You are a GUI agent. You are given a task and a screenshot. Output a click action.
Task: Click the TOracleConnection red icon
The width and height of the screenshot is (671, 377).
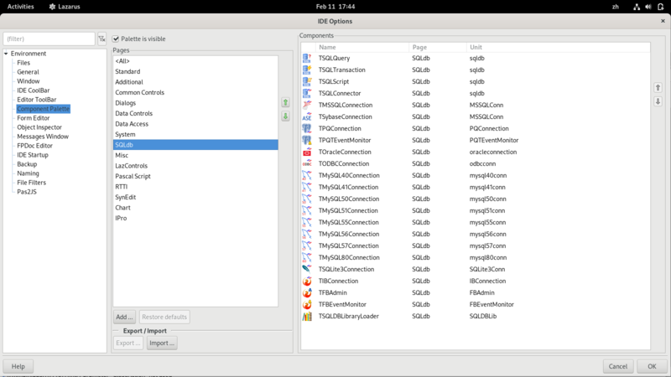[307, 152]
